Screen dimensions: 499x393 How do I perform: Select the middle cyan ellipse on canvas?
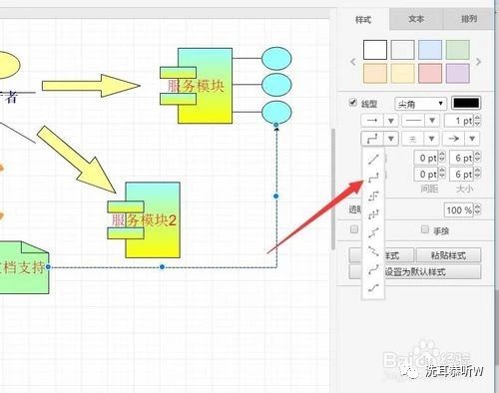(x=276, y=85)
